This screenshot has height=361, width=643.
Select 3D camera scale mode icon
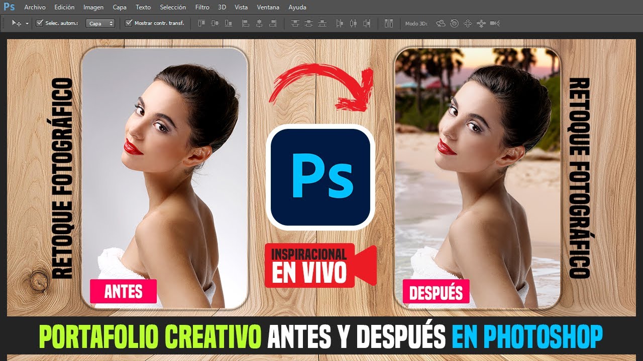495,23
